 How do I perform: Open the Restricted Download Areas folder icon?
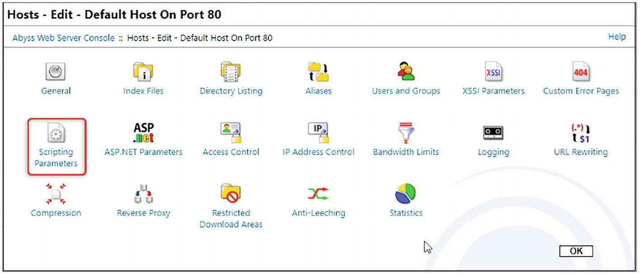pos(231,194)
